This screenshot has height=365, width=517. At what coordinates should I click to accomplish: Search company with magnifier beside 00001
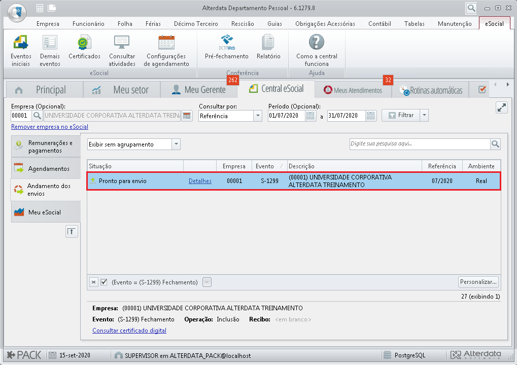37,116
